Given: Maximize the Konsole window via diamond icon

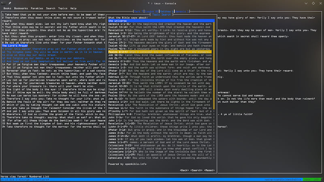Looking at the screenshot, I should [313, 3].
